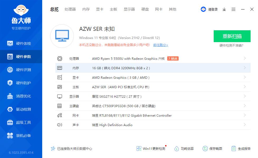Expand the 主硬盘 detail row
The height and width of the screenshot is (158, 258).
(x=153, y=106)
